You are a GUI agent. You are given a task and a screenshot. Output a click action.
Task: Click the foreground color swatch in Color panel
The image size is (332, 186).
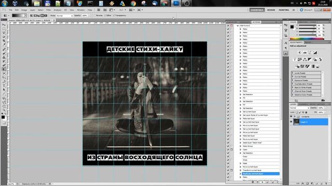click(x=292, y=27)
